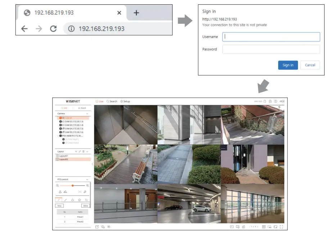Click the bar-chart status icon in bottom toolbar
Viewport: 335px width, 240px height.
(243, 227)
